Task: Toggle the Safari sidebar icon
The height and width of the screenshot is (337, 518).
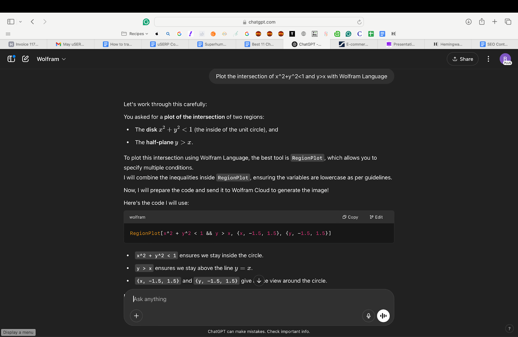Action: pos(11,22)
